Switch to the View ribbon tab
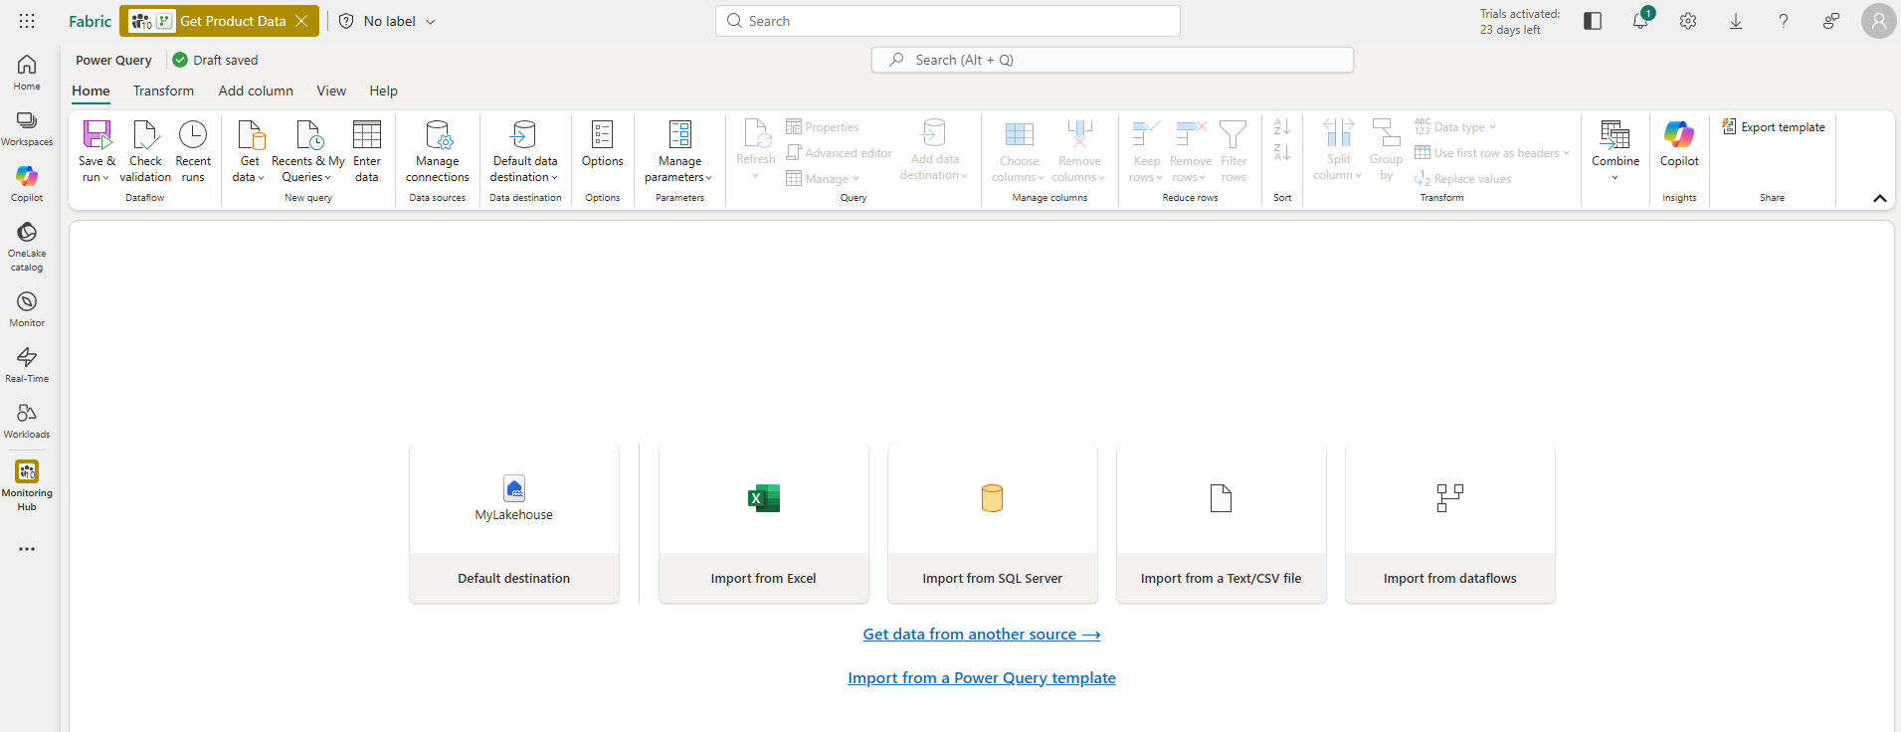The width and height of the screenshot is (1901, 732). coord(331,91)
